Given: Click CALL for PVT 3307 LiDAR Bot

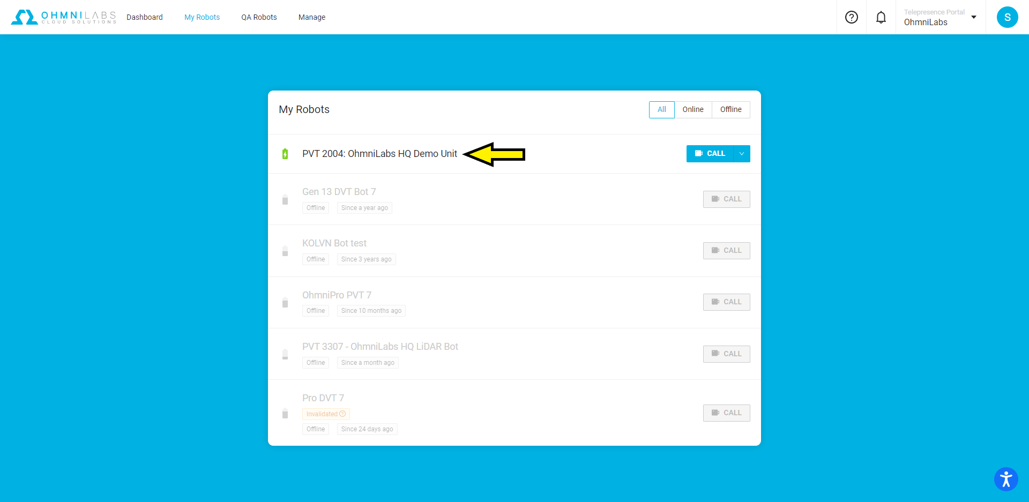Looking at the screenshot, I should (x=727, y=354).
